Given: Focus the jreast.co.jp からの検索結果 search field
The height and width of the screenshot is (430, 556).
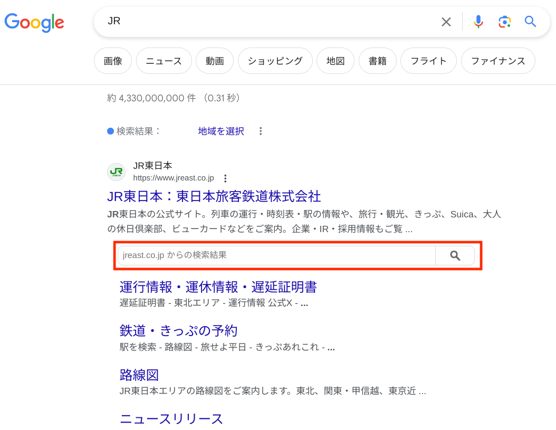Looking at the screenshot, I should click(276, 255).
